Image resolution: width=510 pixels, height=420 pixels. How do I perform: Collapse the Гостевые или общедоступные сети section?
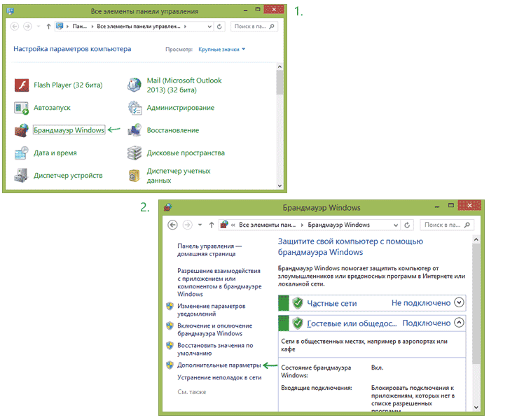click(459, 323)
